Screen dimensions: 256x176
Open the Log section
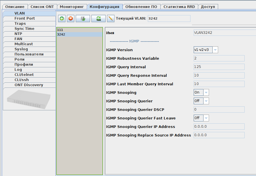29,70
